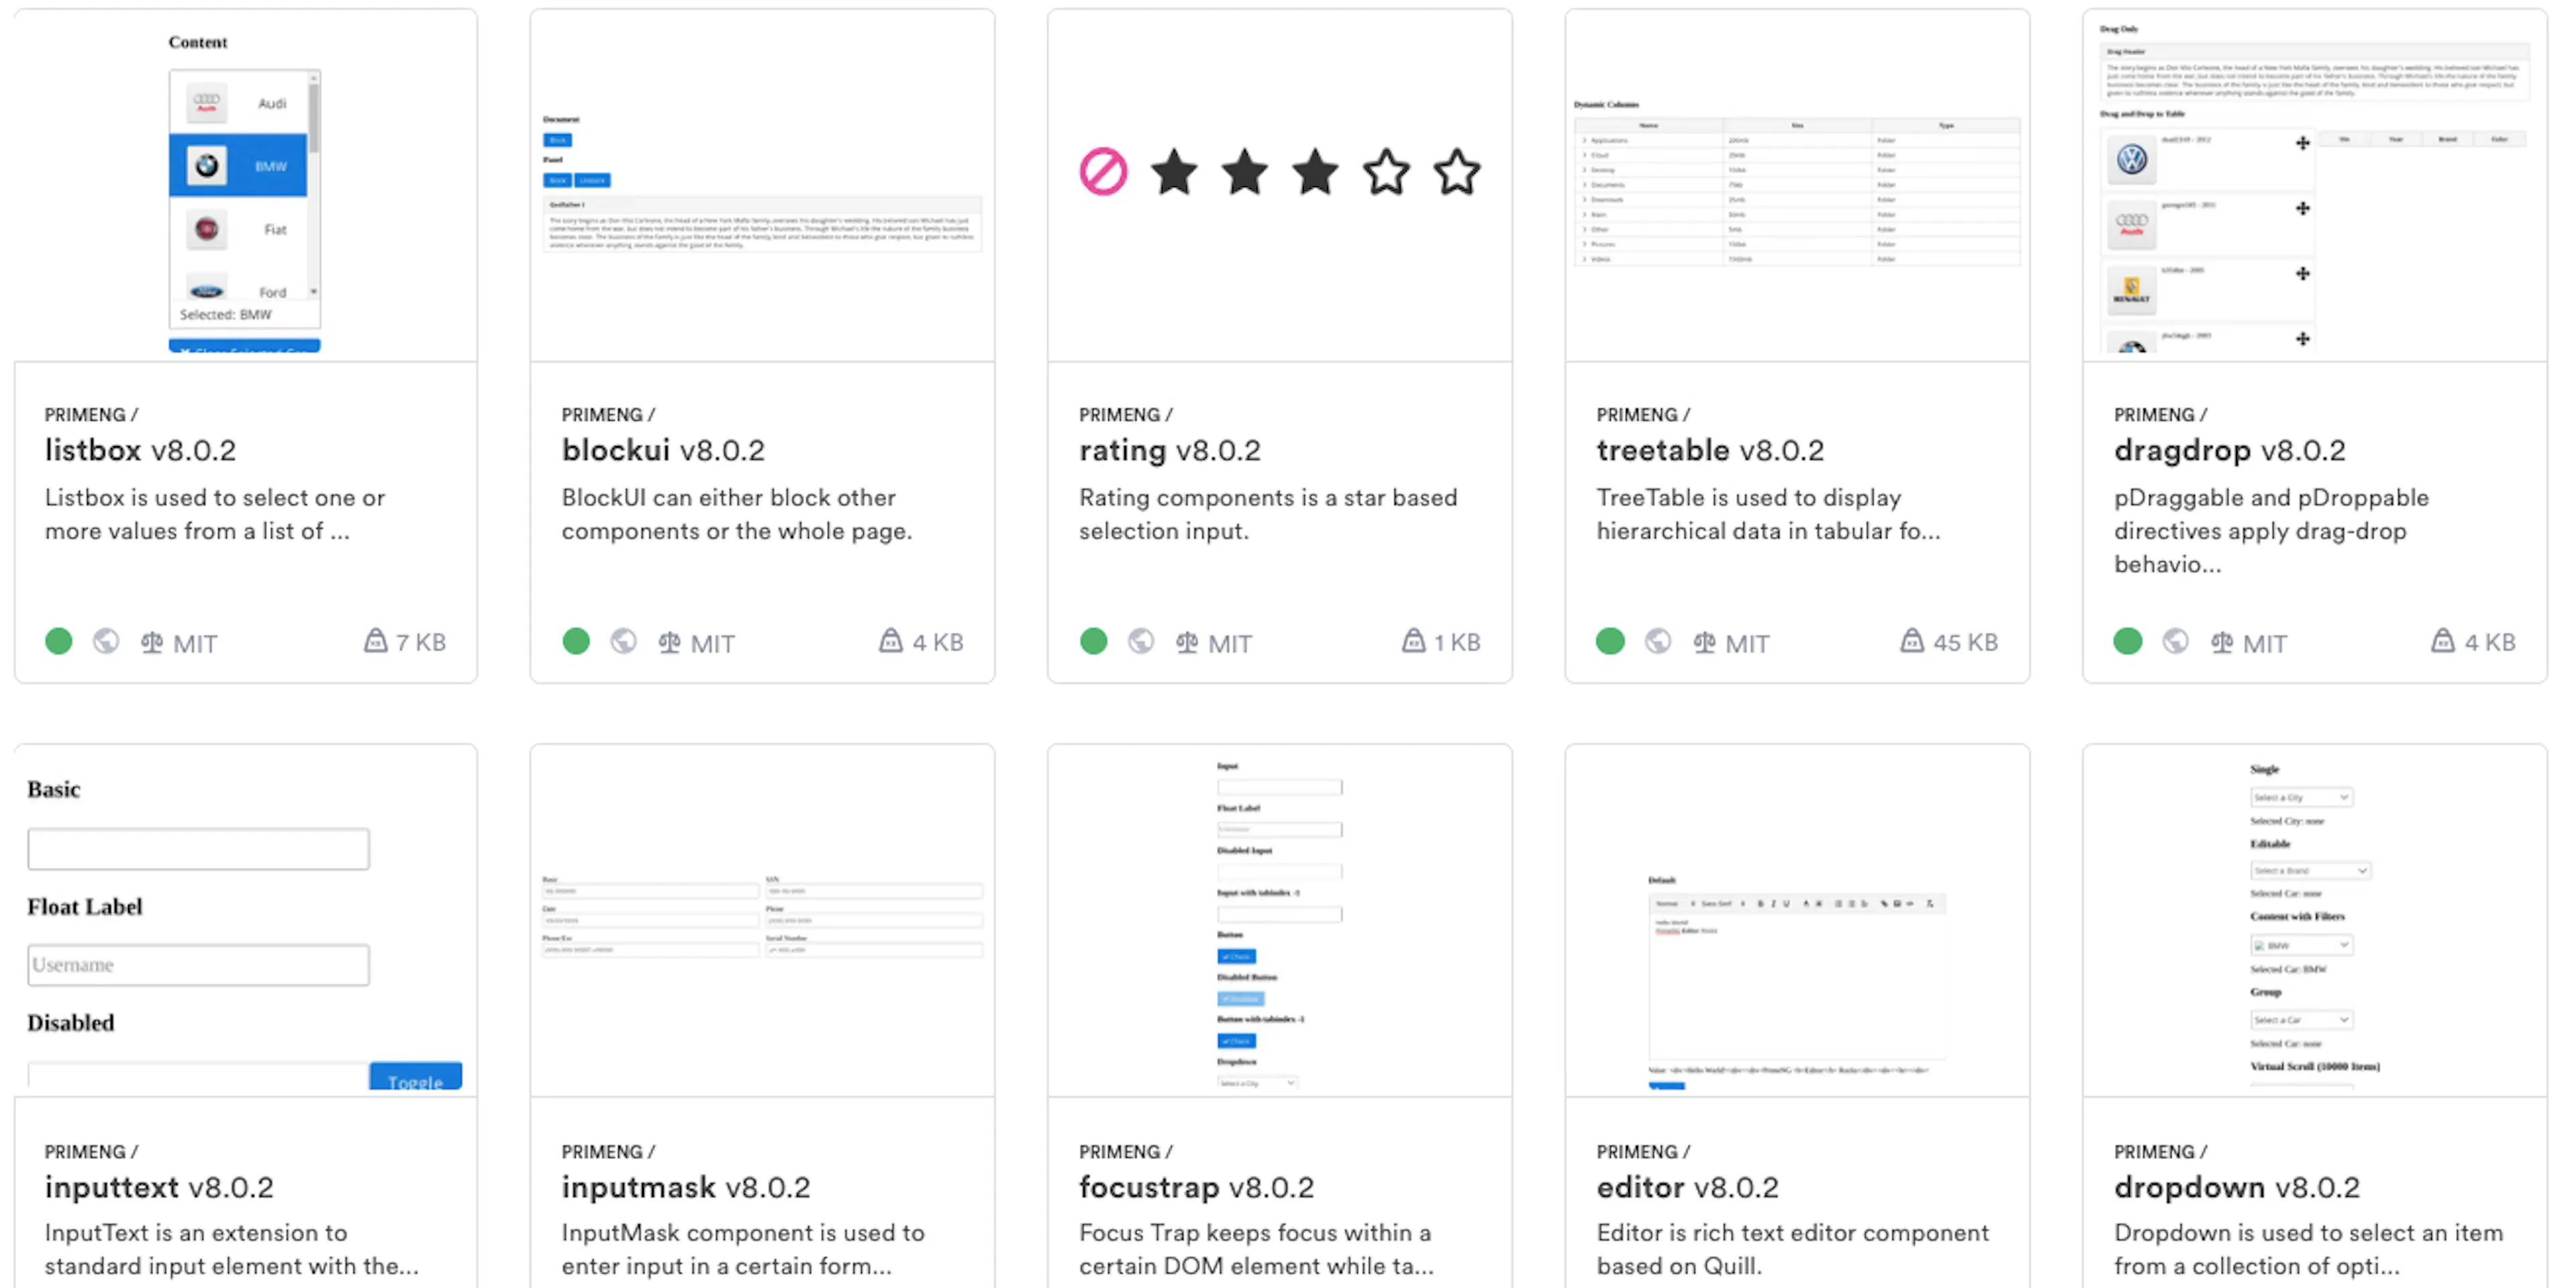
Task: Click the fourth (empty) star in rating preview
Action: 1386,172
